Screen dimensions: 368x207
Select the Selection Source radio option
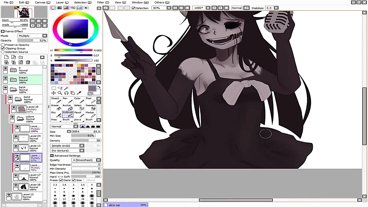pos(3,52)
